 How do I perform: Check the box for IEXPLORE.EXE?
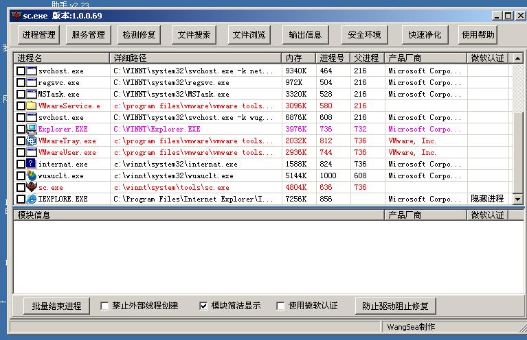(x=21, y=199)
